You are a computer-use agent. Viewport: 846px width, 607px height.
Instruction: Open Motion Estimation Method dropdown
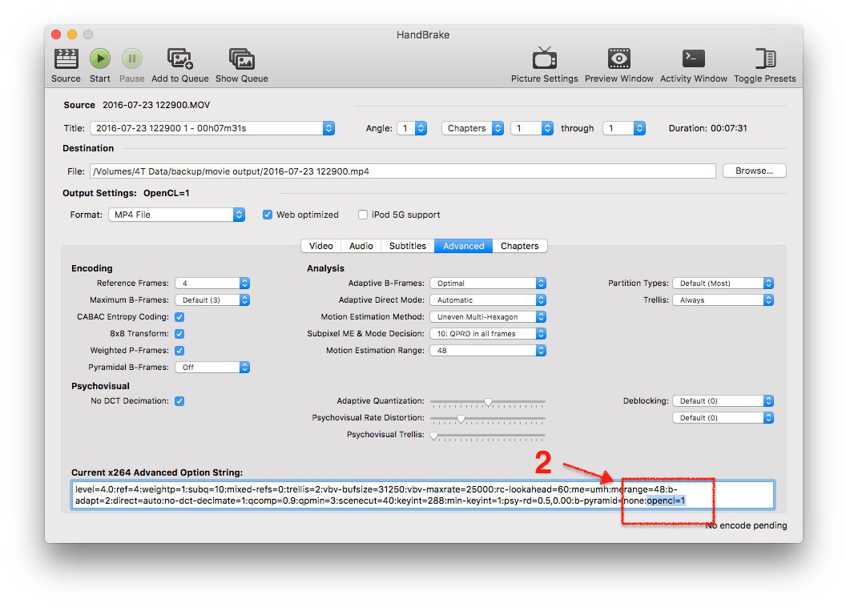coord(488,317)
